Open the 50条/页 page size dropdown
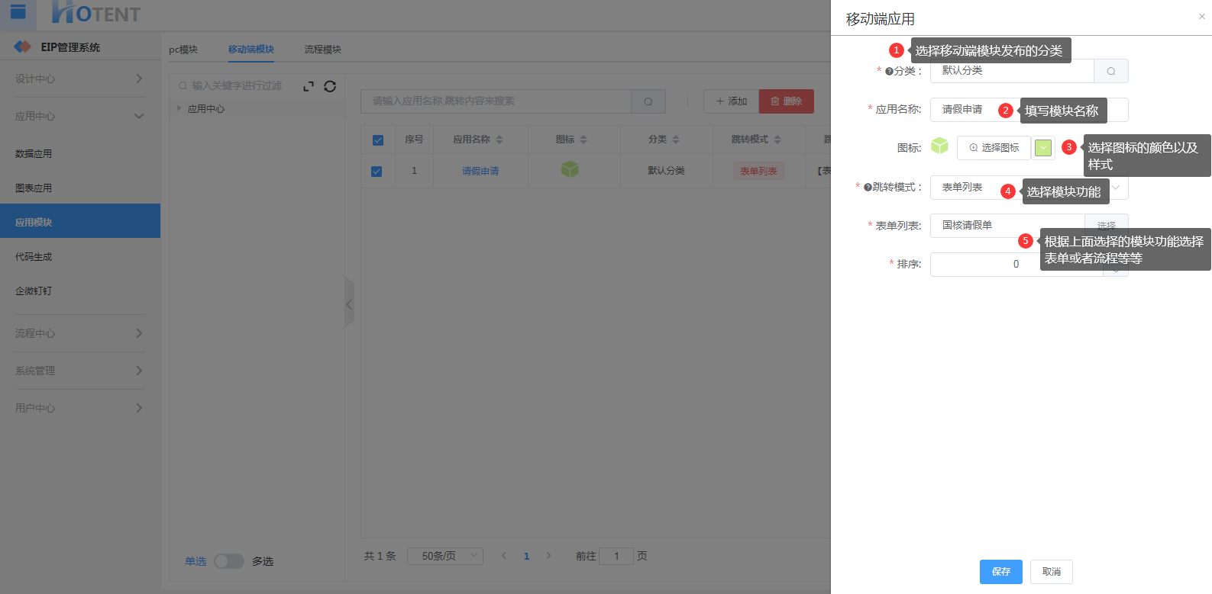The image size is (1212, 594). 445,556
